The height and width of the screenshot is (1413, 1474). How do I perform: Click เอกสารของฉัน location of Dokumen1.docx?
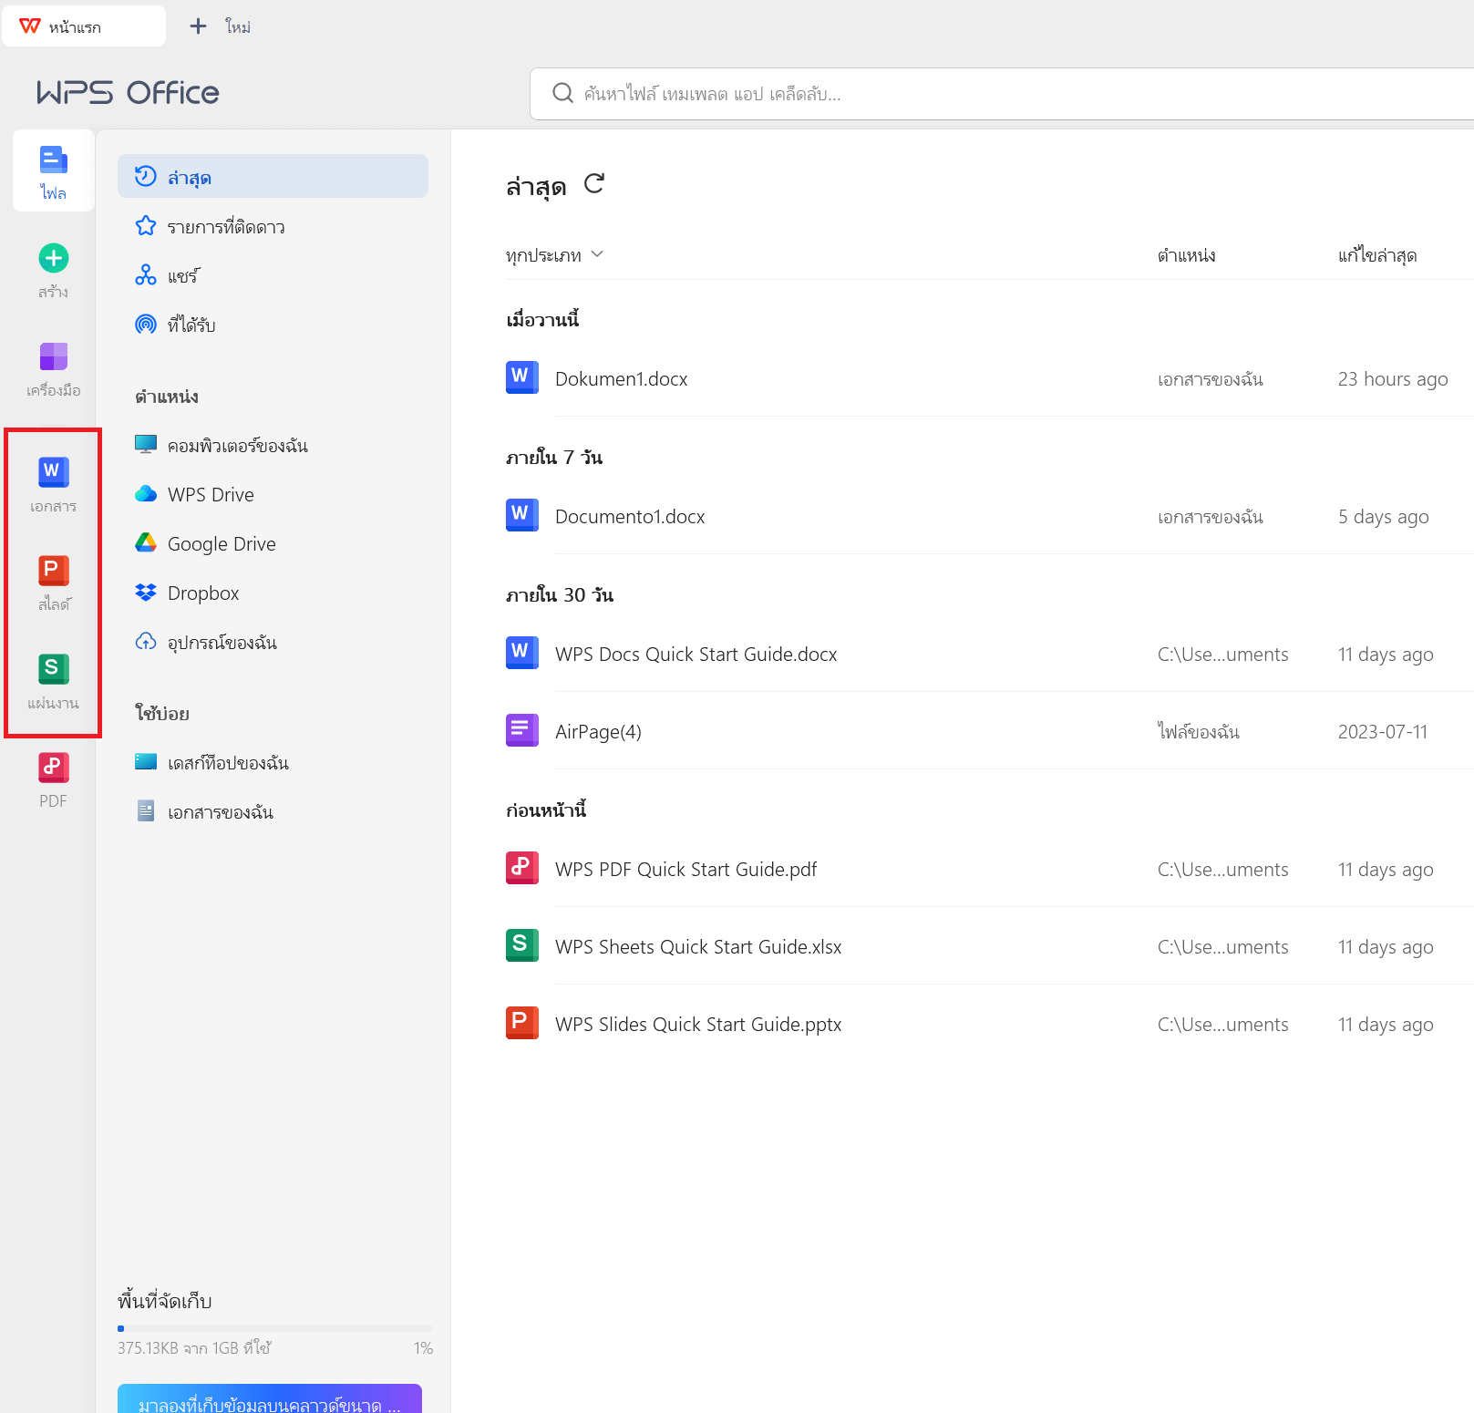(x=1211, y=378)
